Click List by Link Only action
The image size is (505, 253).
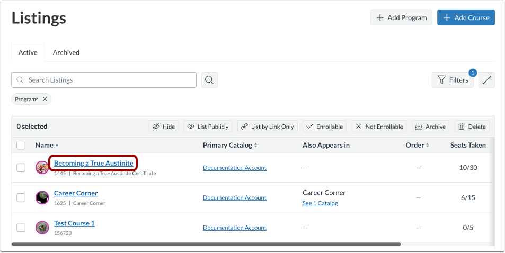click(268, 126)
